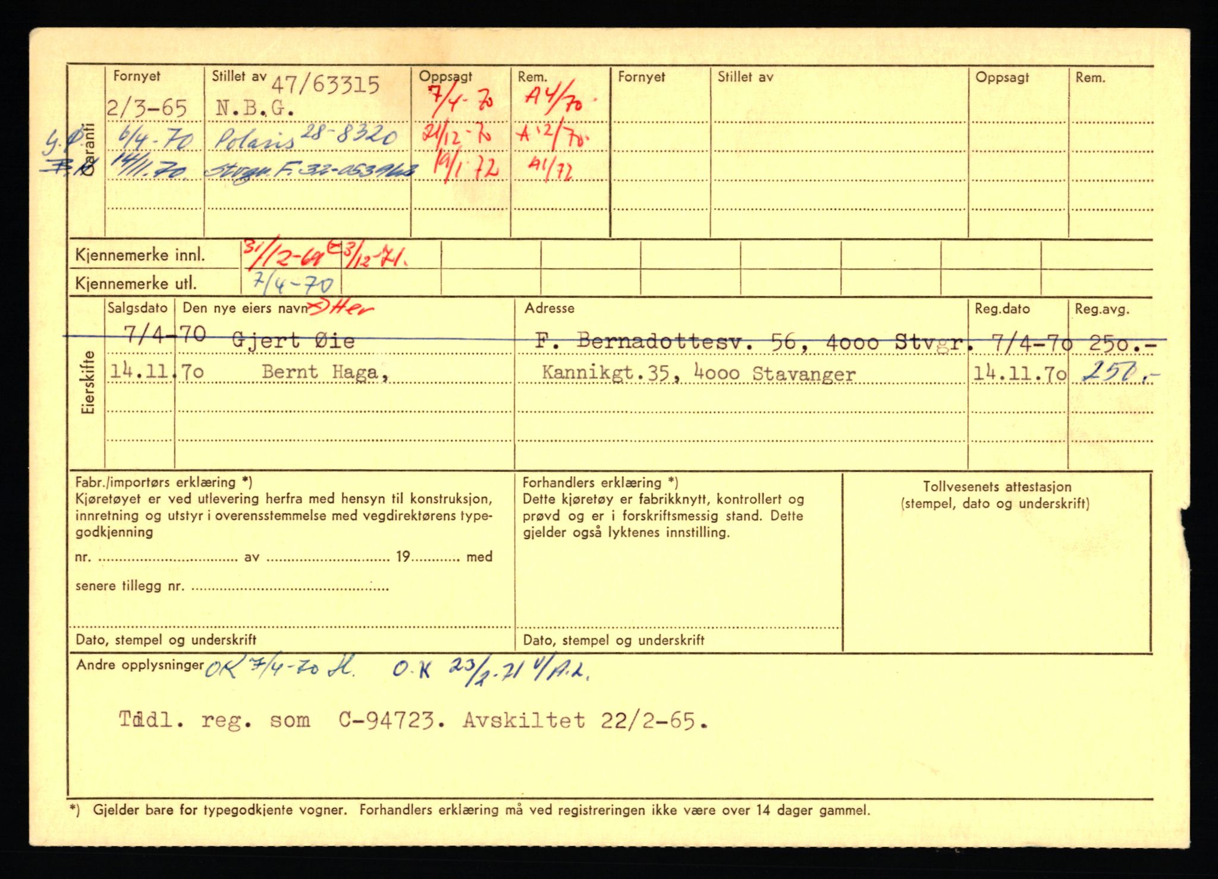The width and height of the screenshot is (1218, 879).
Task: Click the blue date 7/4-70 beside Kjennemerke utl.
Action: click(292, 283)
